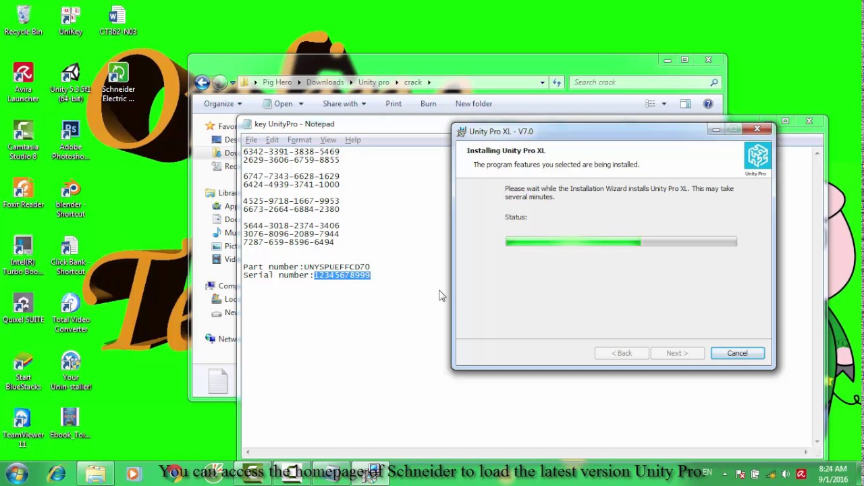Launch TeamViewer 11 desktop icon
The image size is (864, 486).
[23, 428]
